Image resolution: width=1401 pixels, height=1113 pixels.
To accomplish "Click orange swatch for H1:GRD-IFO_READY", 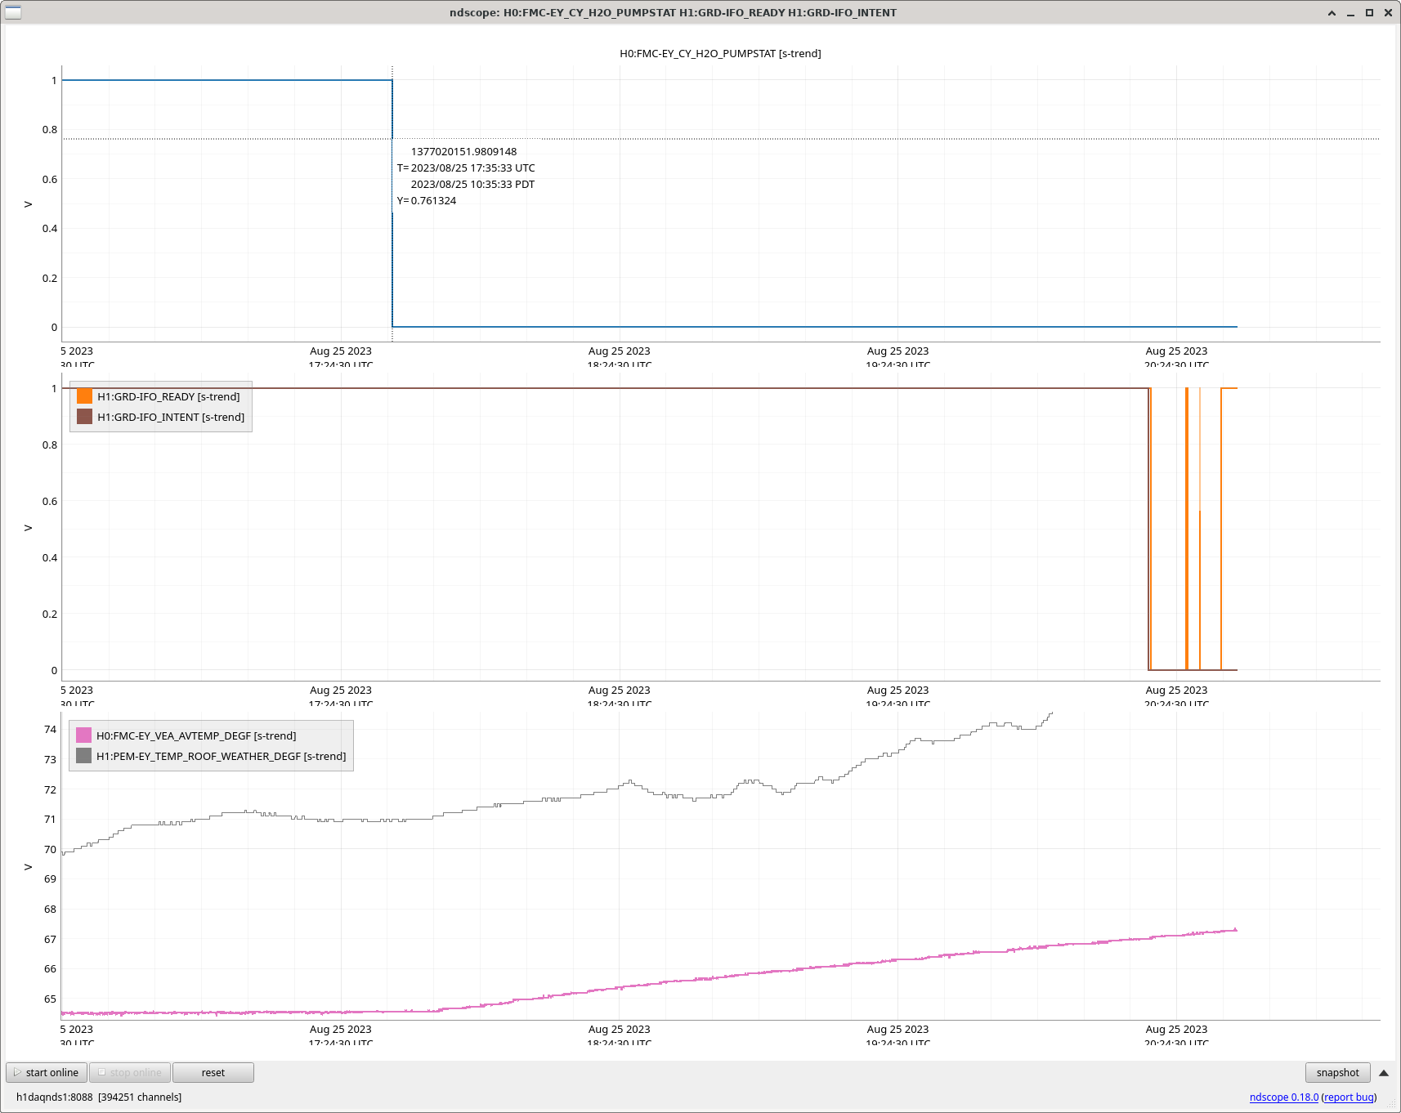I will [x=84, y=396].
